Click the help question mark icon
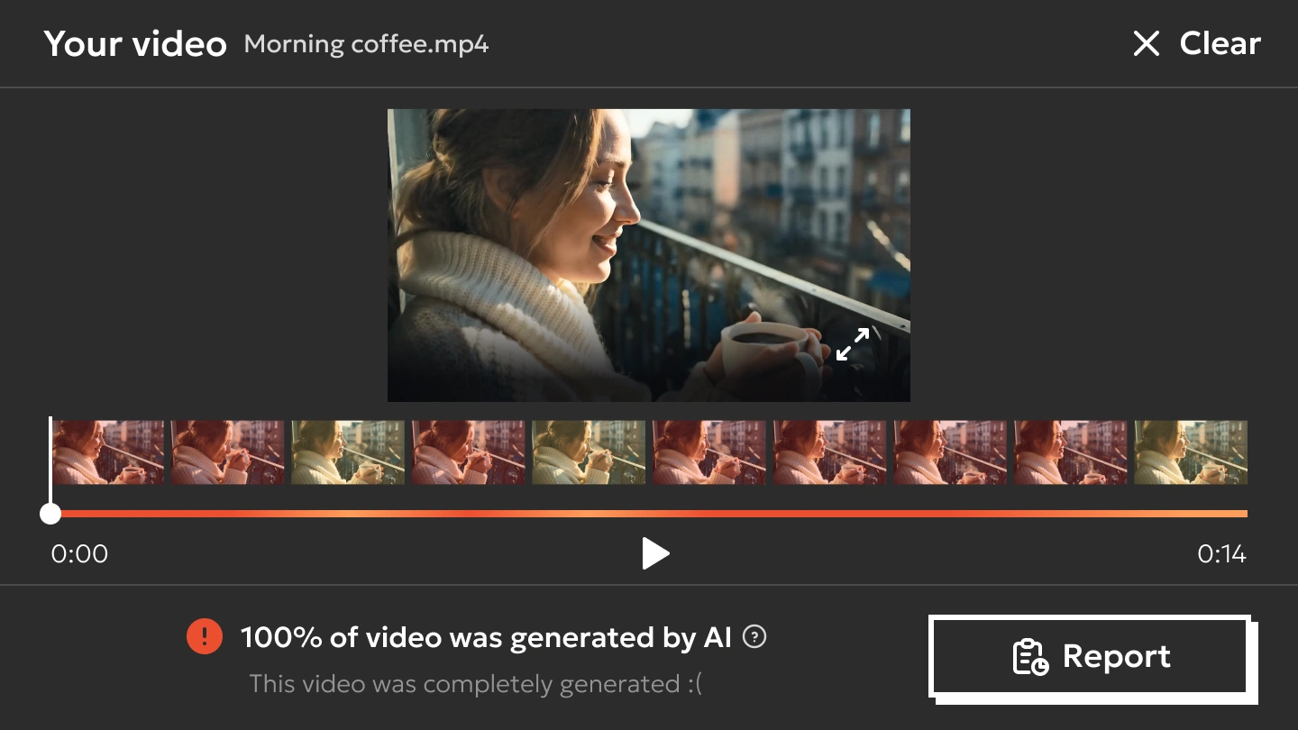 [x=754, y=637]
